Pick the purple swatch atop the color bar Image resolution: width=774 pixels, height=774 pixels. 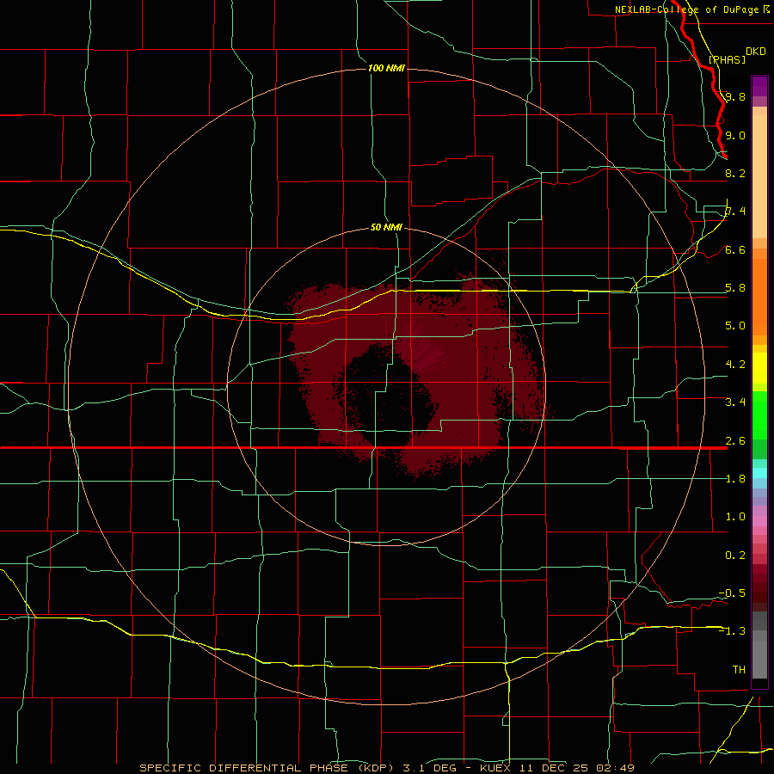(x=759, y=86)
